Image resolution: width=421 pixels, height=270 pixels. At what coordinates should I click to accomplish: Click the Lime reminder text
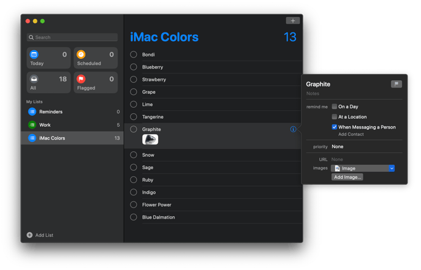pyautogui.click(x=148, y=105)
